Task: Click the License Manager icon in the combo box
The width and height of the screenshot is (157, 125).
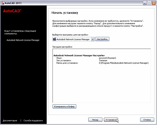Action: pos(54,39)
